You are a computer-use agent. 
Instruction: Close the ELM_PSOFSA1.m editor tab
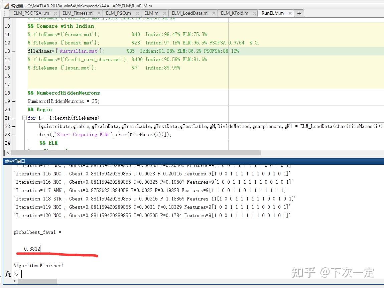tap(55, 13)
